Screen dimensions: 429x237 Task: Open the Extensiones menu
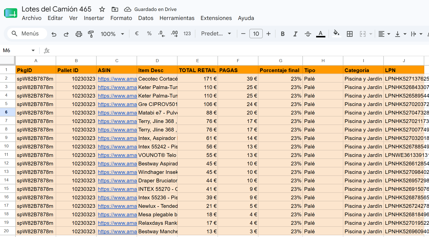tap(216, 18)
